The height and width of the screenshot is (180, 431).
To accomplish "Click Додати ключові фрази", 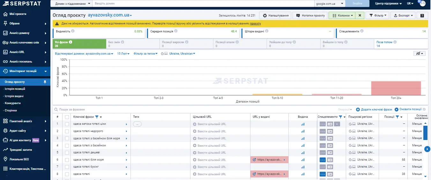I will point(374,109).
